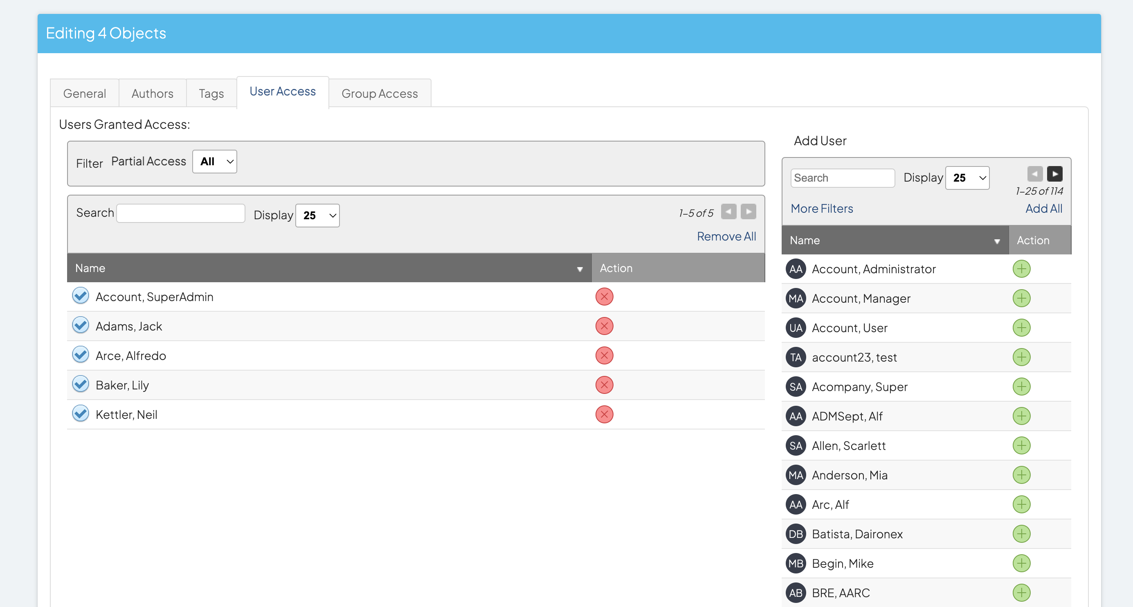
Task: Select the name Begin, Mike
Action: pos(842,564)
